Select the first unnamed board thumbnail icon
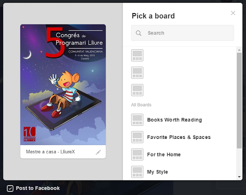This screenshot has height=195, width=246. pyautogui.click(x=137, y=55)
